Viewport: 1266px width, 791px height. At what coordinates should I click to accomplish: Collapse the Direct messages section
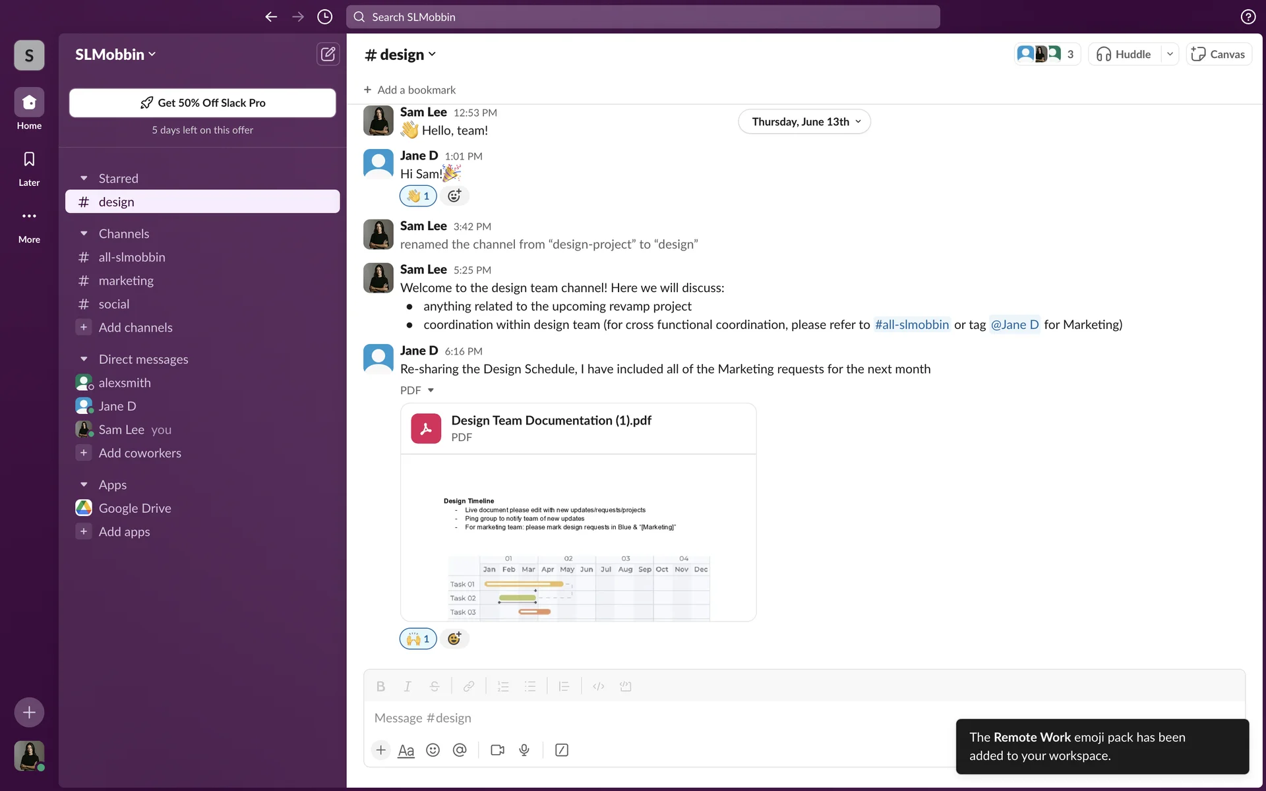pyautogui.click(x=84, y=359)
